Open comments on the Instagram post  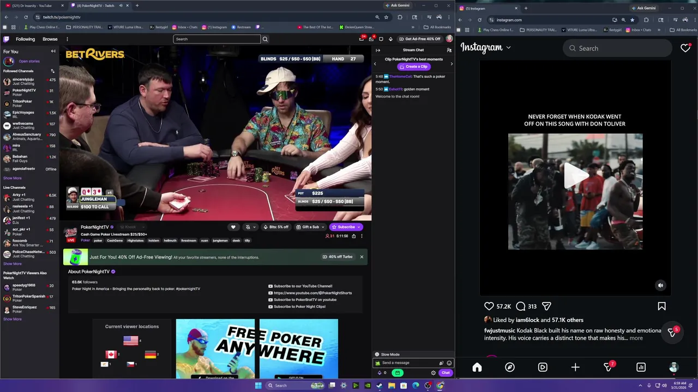pyautogui.click(x=521, y=307)
